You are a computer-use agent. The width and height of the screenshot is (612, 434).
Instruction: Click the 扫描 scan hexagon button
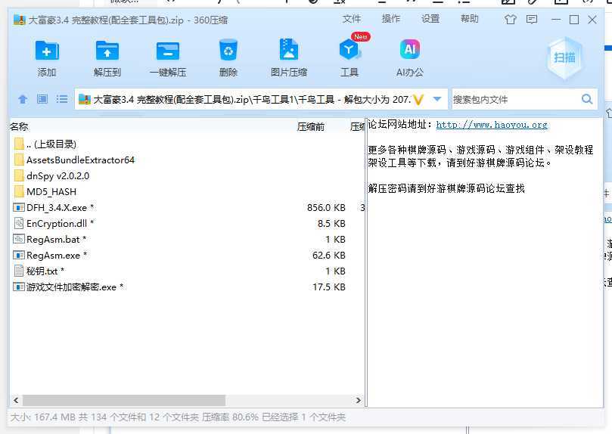tap(564, 58)
